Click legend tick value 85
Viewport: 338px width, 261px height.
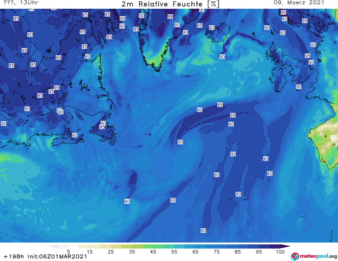[237, 252]
